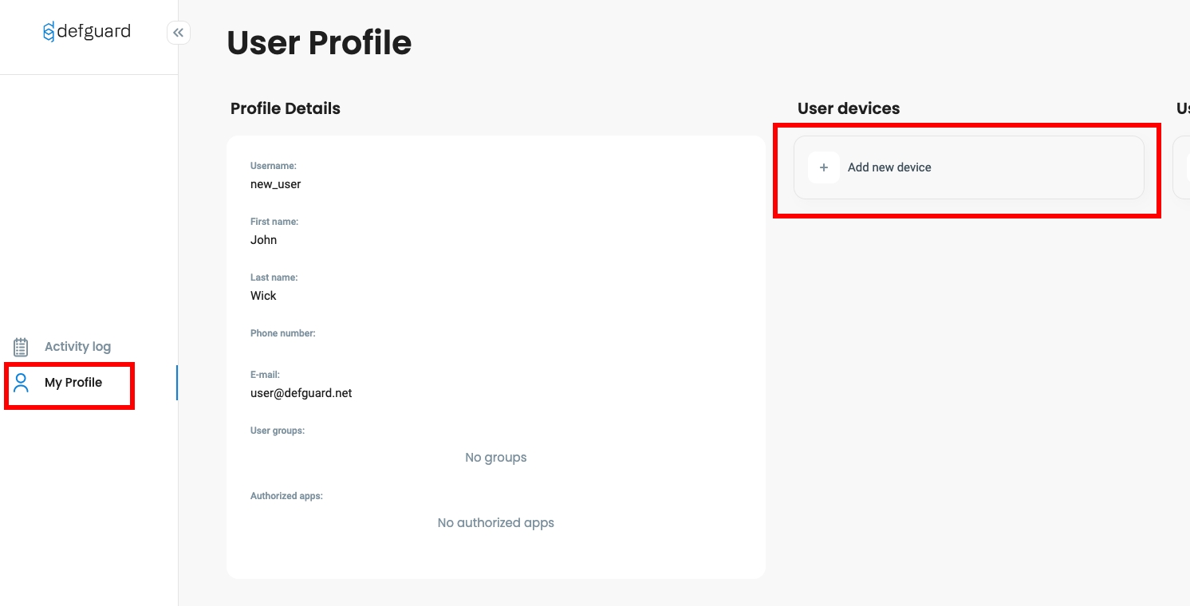Viewport: 1190px width, 606px height.
Task: Click the first name value John
Action: (264, 240)
